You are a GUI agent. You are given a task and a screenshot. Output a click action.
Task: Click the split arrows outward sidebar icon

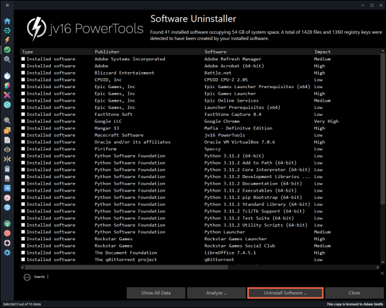7,150
